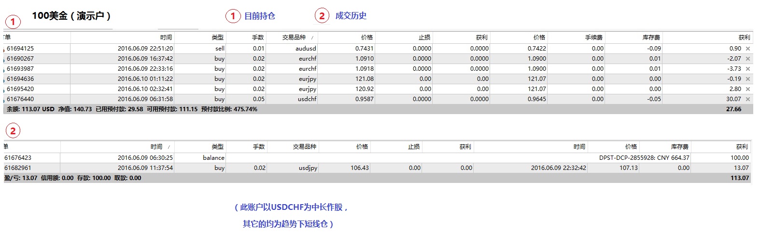
Task: Click history open price 106.43
Action: tap(360, 168)
